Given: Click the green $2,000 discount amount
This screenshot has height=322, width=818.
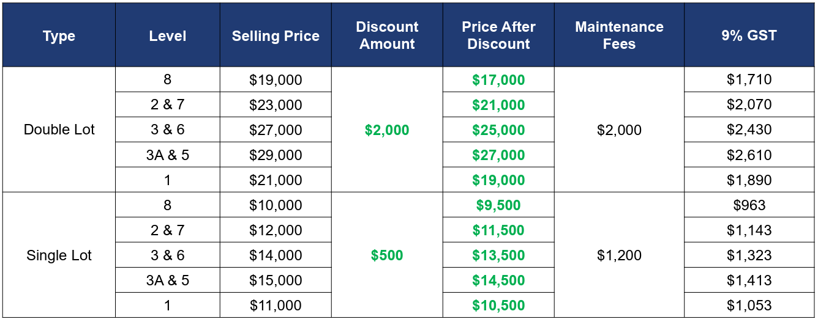Looking at the screenshot, I should coord(387,130).
